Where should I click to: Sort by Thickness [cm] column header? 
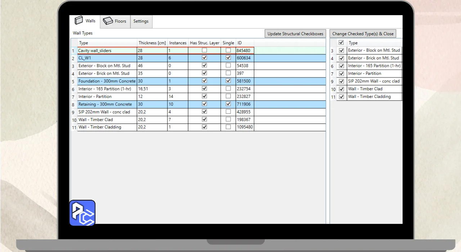pos(152,43)
